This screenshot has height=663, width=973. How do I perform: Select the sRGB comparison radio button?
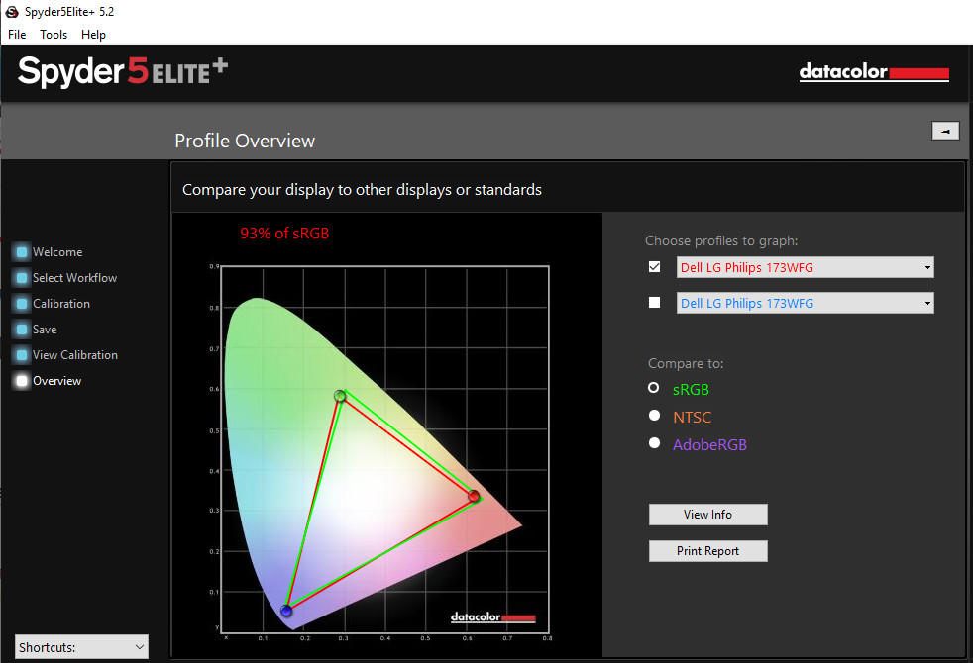tap(653, 388)
